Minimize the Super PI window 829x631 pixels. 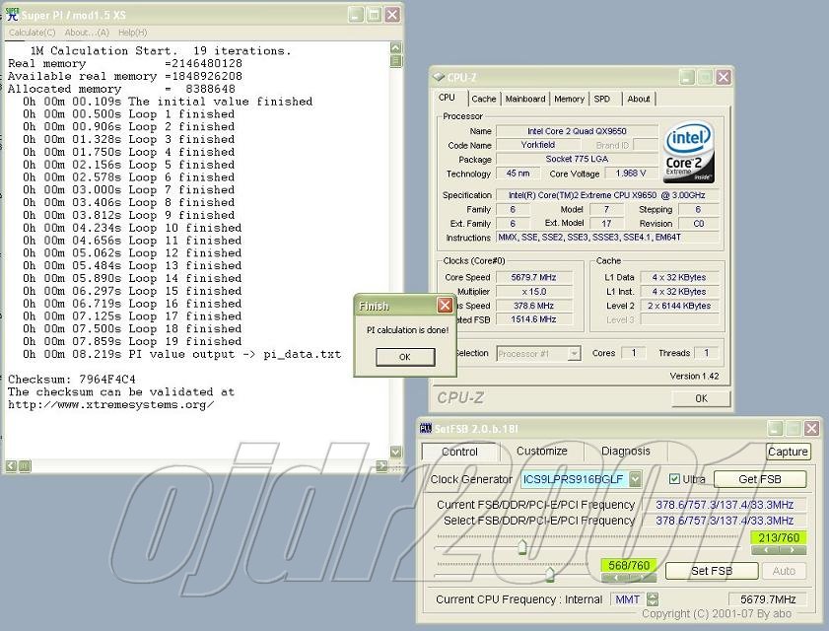(x=357, y=15)
